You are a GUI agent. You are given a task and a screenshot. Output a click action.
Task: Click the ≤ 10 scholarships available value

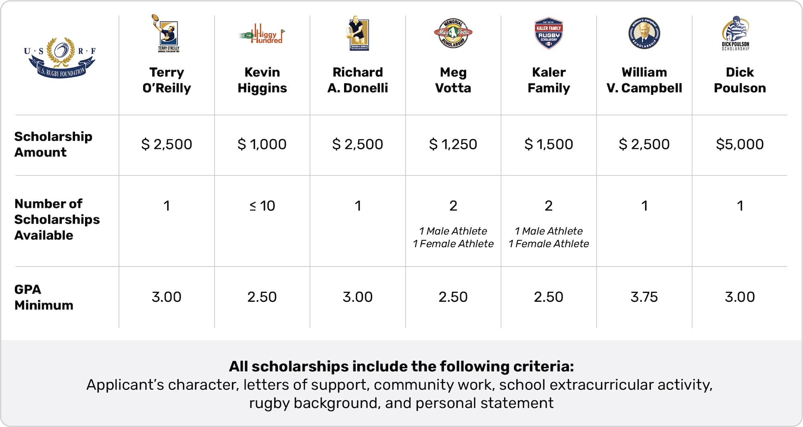coord(262,206)
